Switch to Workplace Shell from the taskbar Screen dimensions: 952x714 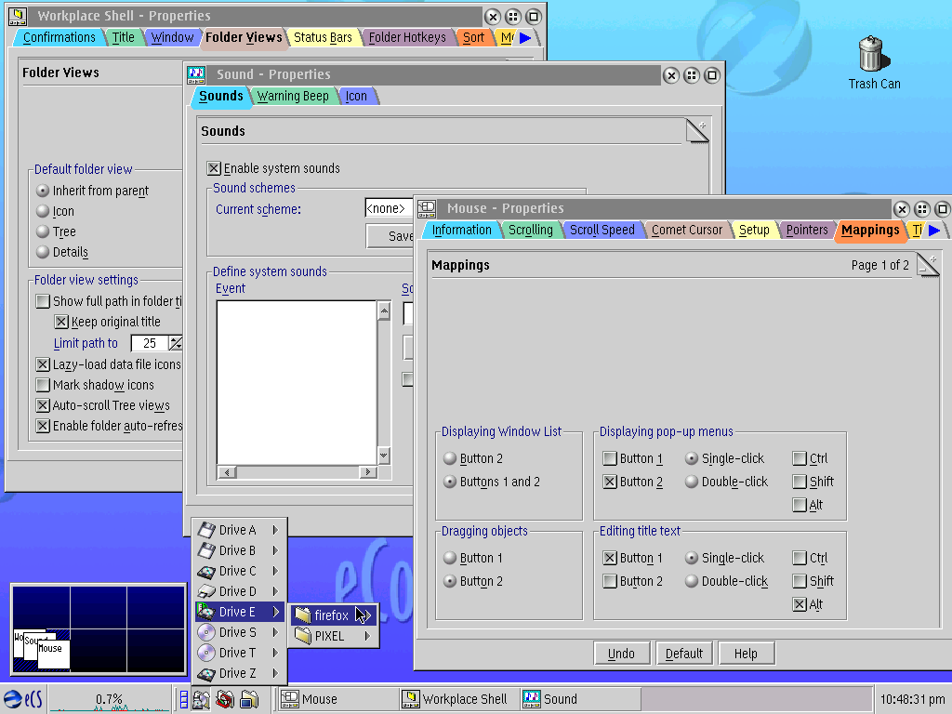(457, 699)
